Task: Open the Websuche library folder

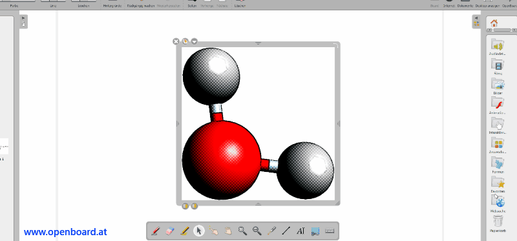Action: click(x=498, y=204)
